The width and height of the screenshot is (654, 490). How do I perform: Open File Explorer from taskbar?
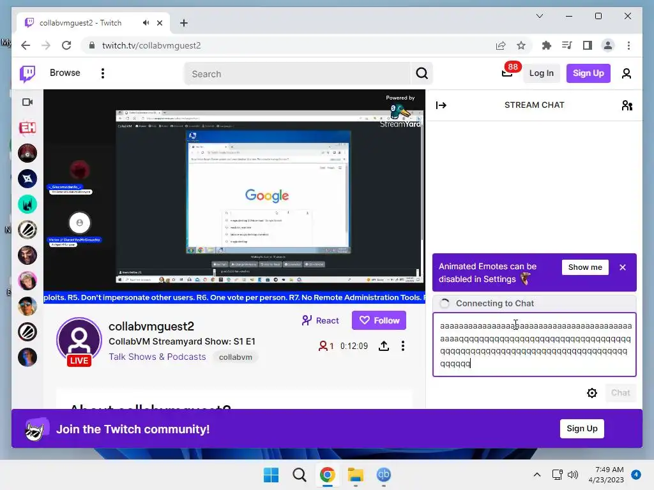coord(355,475)
